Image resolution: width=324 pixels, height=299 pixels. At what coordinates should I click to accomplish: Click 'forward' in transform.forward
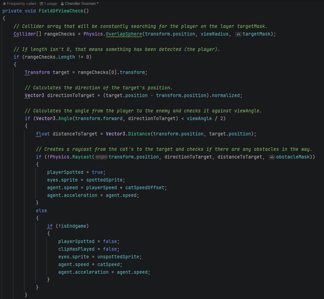coord(113,119)
